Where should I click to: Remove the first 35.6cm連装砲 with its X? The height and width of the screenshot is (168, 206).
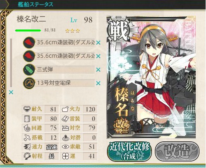pos(98,43)
